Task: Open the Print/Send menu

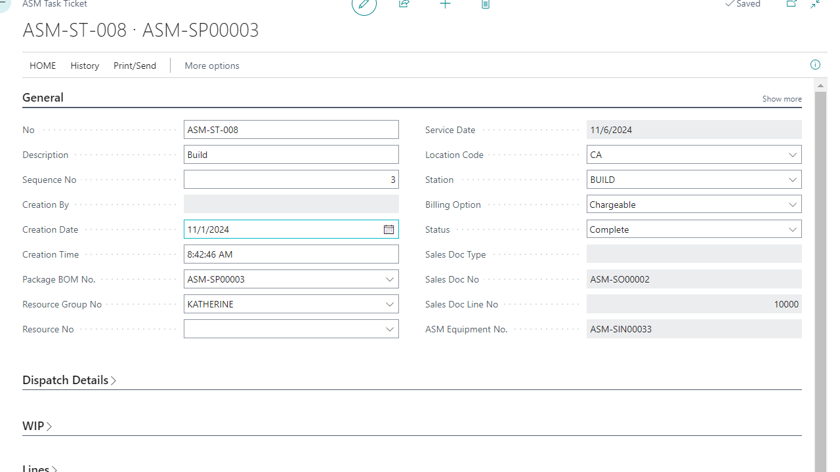Action: [135, 66]
